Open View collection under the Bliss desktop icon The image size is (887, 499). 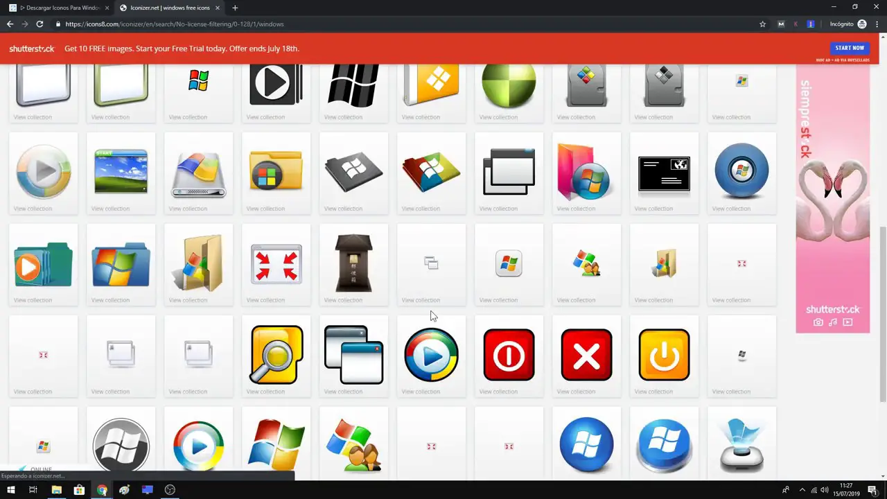110,209
